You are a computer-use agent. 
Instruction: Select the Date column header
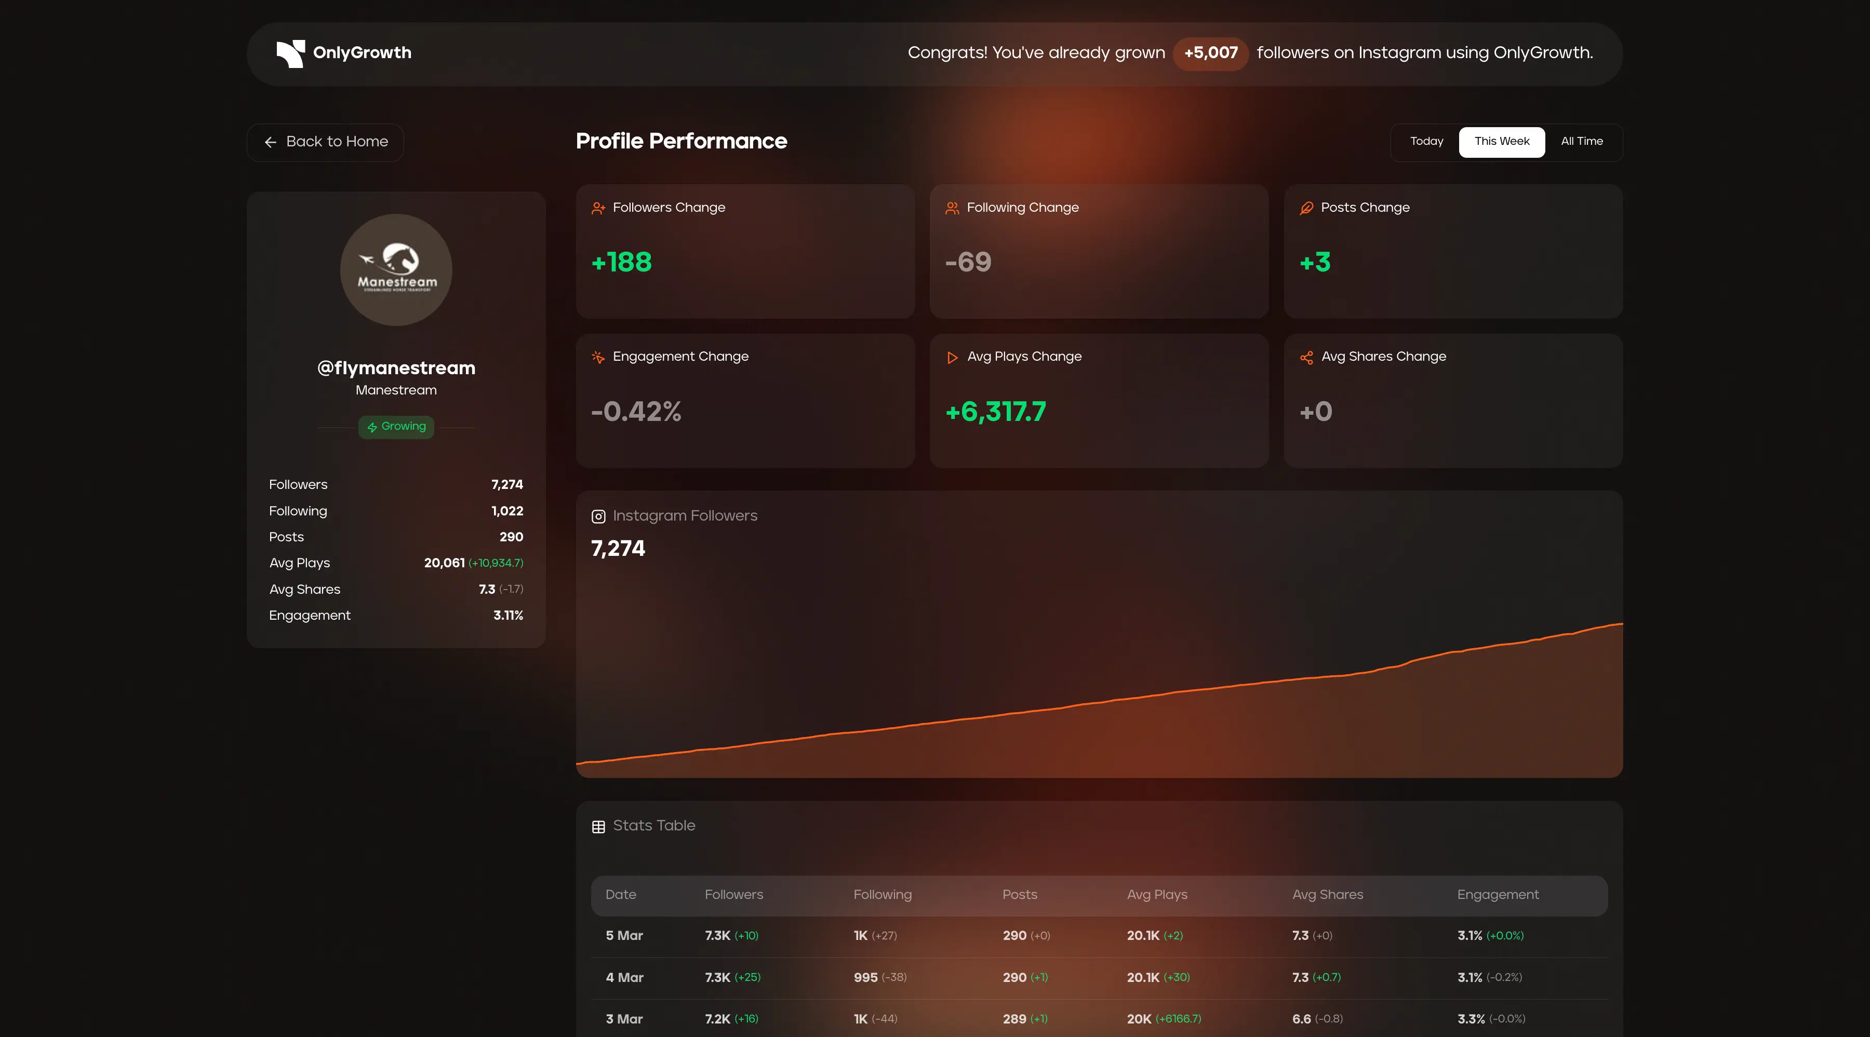pyautogui.click(x=621, y=895)
